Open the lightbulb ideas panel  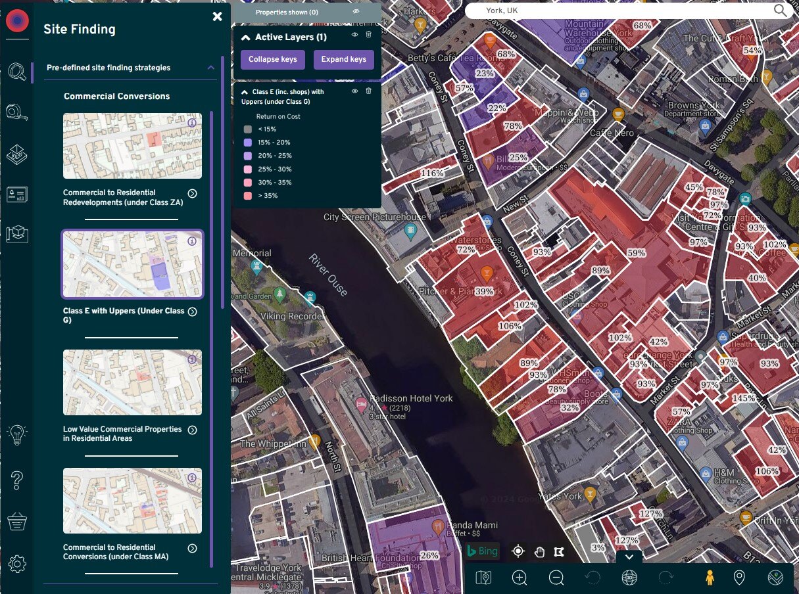coord(18,434)
